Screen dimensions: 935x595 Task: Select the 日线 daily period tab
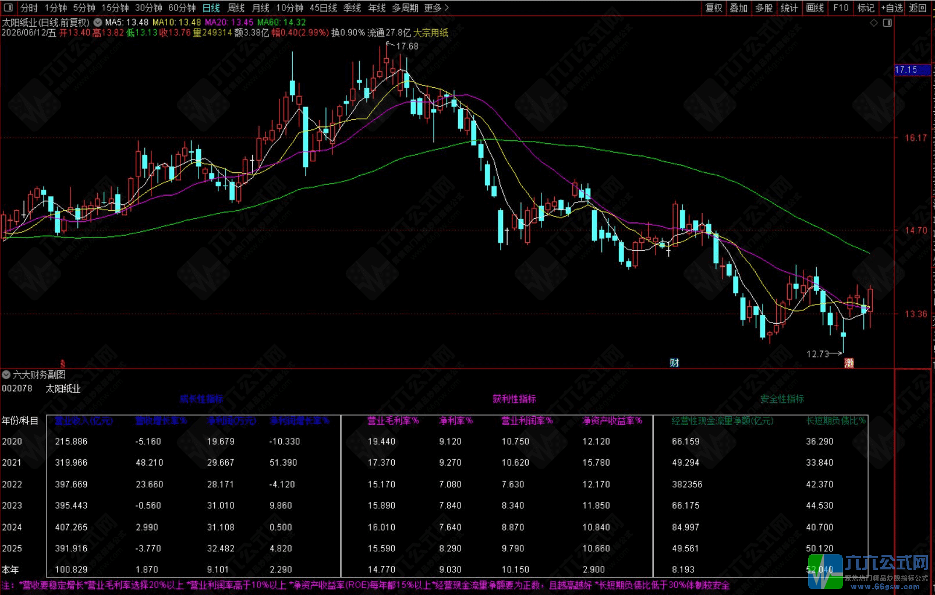[x=211, y=8]
